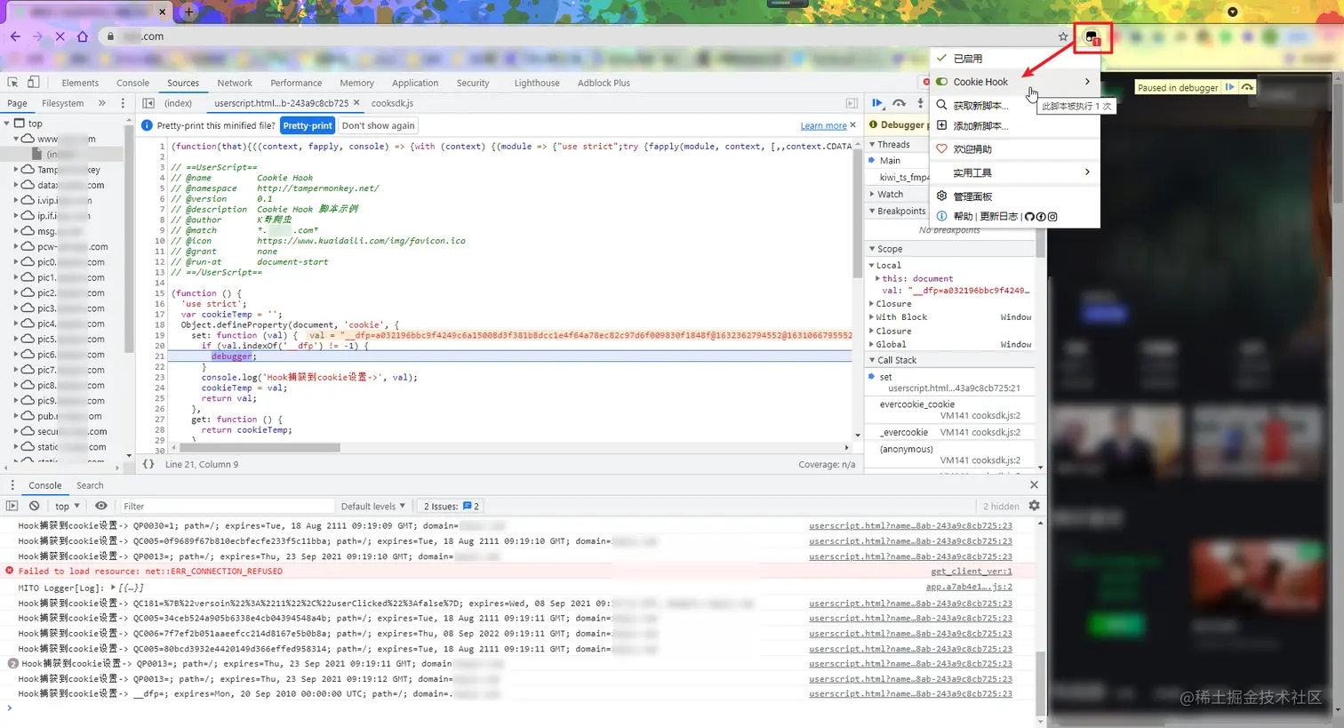Toggle the Cookie Hook script switch

tap(941, 82)
